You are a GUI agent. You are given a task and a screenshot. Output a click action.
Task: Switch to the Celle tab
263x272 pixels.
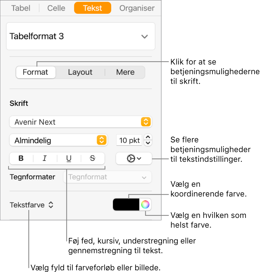56,8
